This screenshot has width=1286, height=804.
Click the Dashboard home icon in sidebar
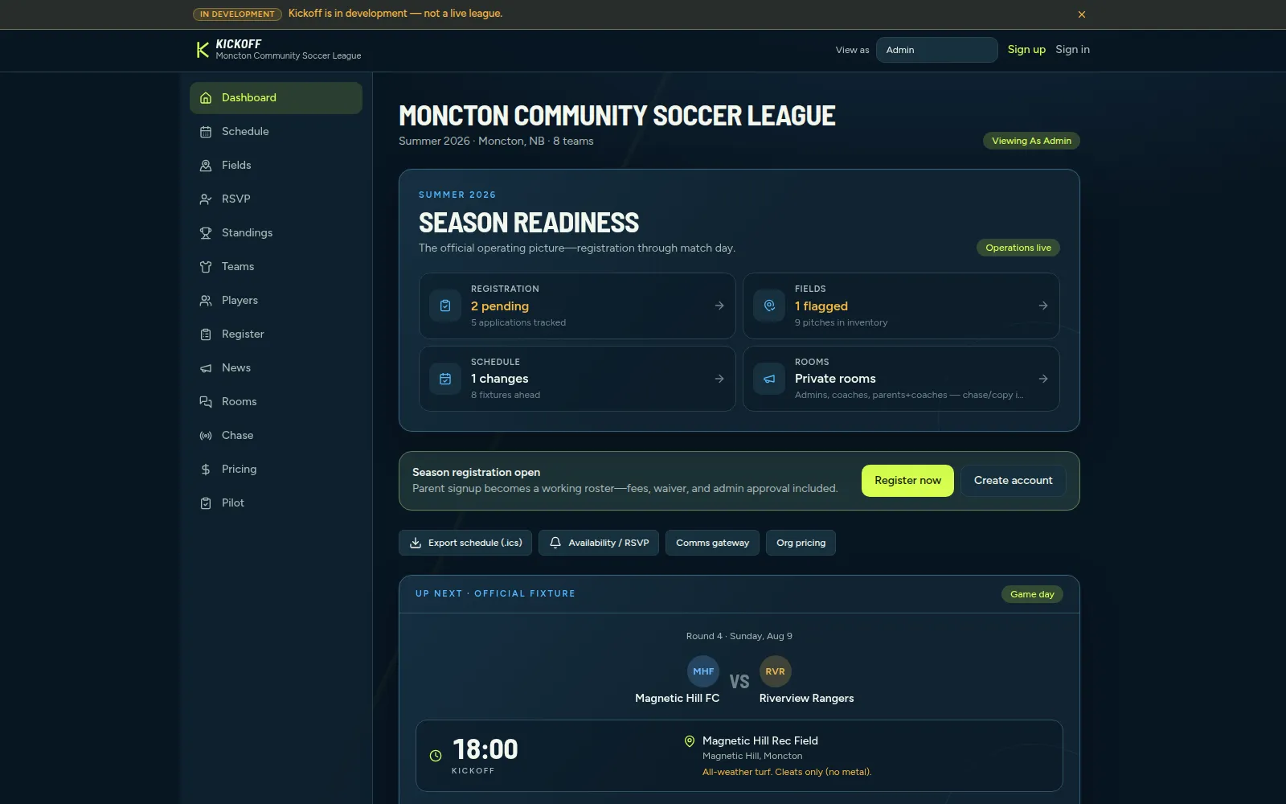tap(206, 98)
